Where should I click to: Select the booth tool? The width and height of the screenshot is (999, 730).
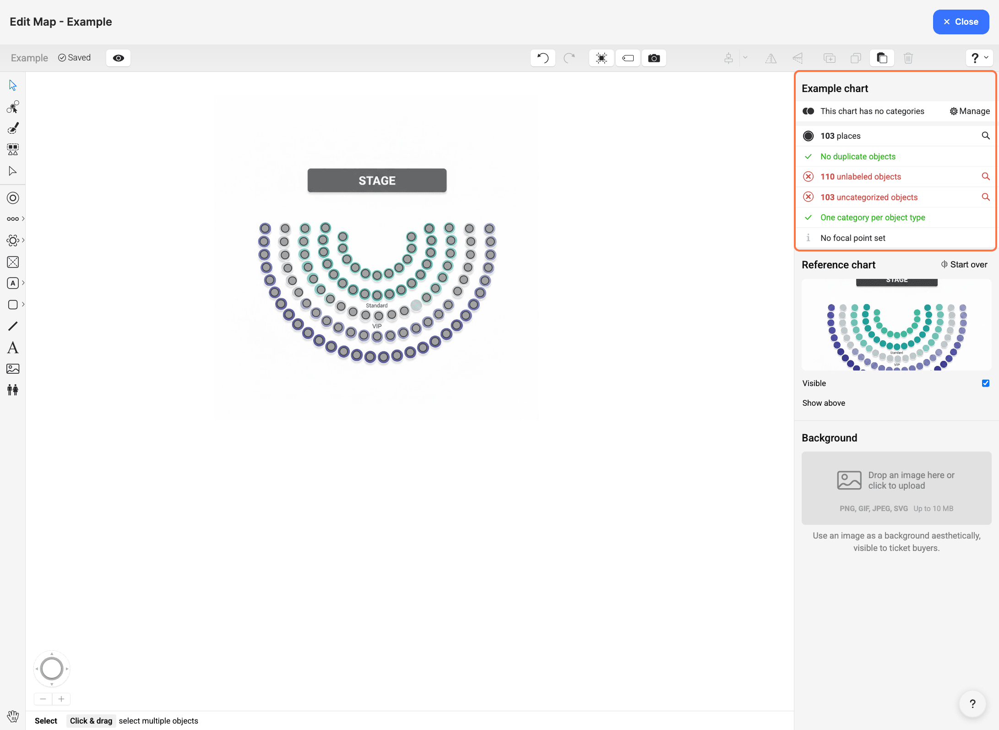pyautogui.click(x=13, y=262)
